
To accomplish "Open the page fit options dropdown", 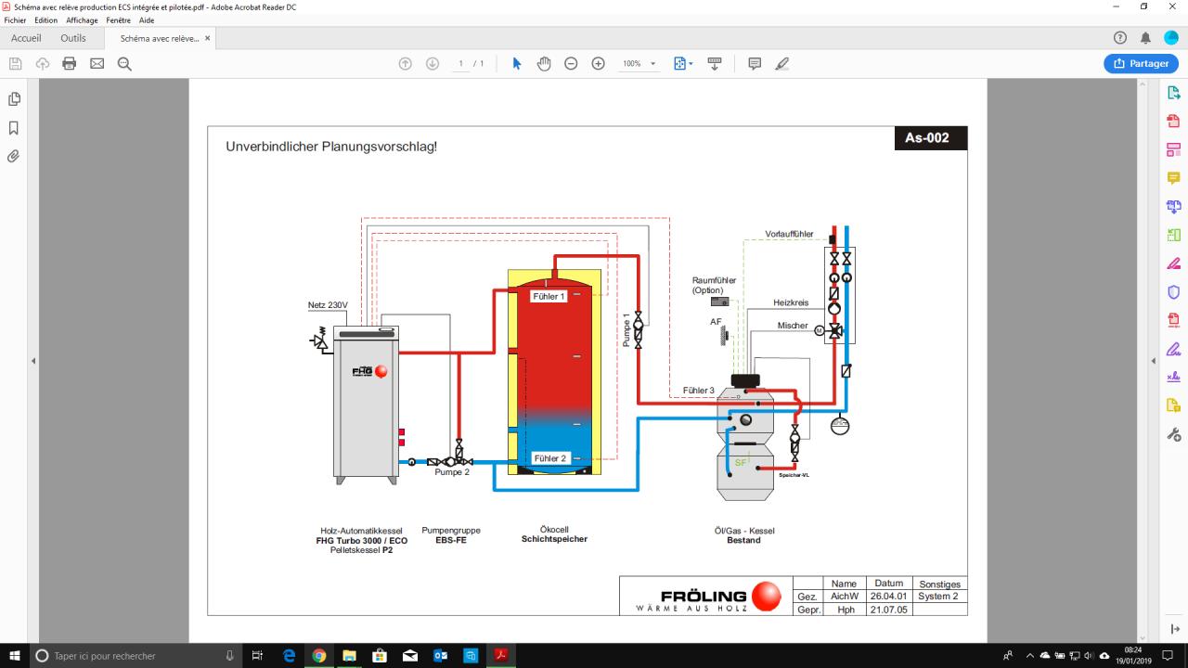I will (683, 64).
